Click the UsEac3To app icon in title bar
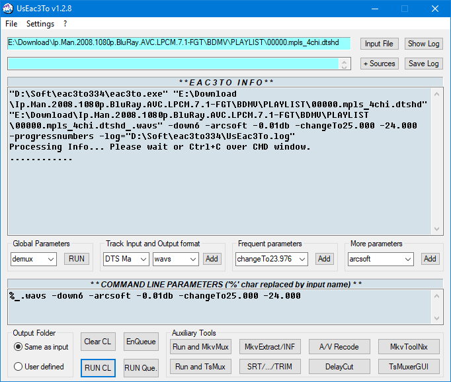 (x=8, y=9)
